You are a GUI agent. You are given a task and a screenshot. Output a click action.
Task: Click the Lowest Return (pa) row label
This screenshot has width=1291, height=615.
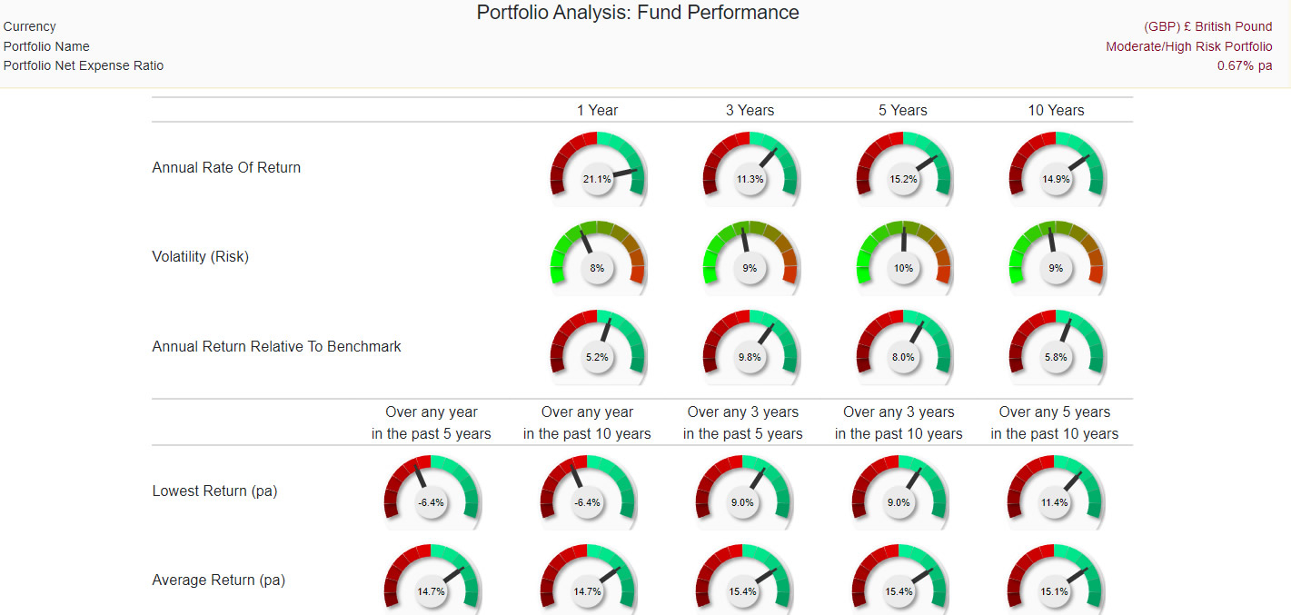(x=214, y=491)
